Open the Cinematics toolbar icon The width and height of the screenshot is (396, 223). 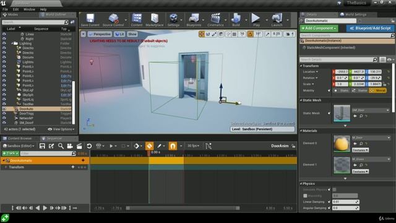215,20
